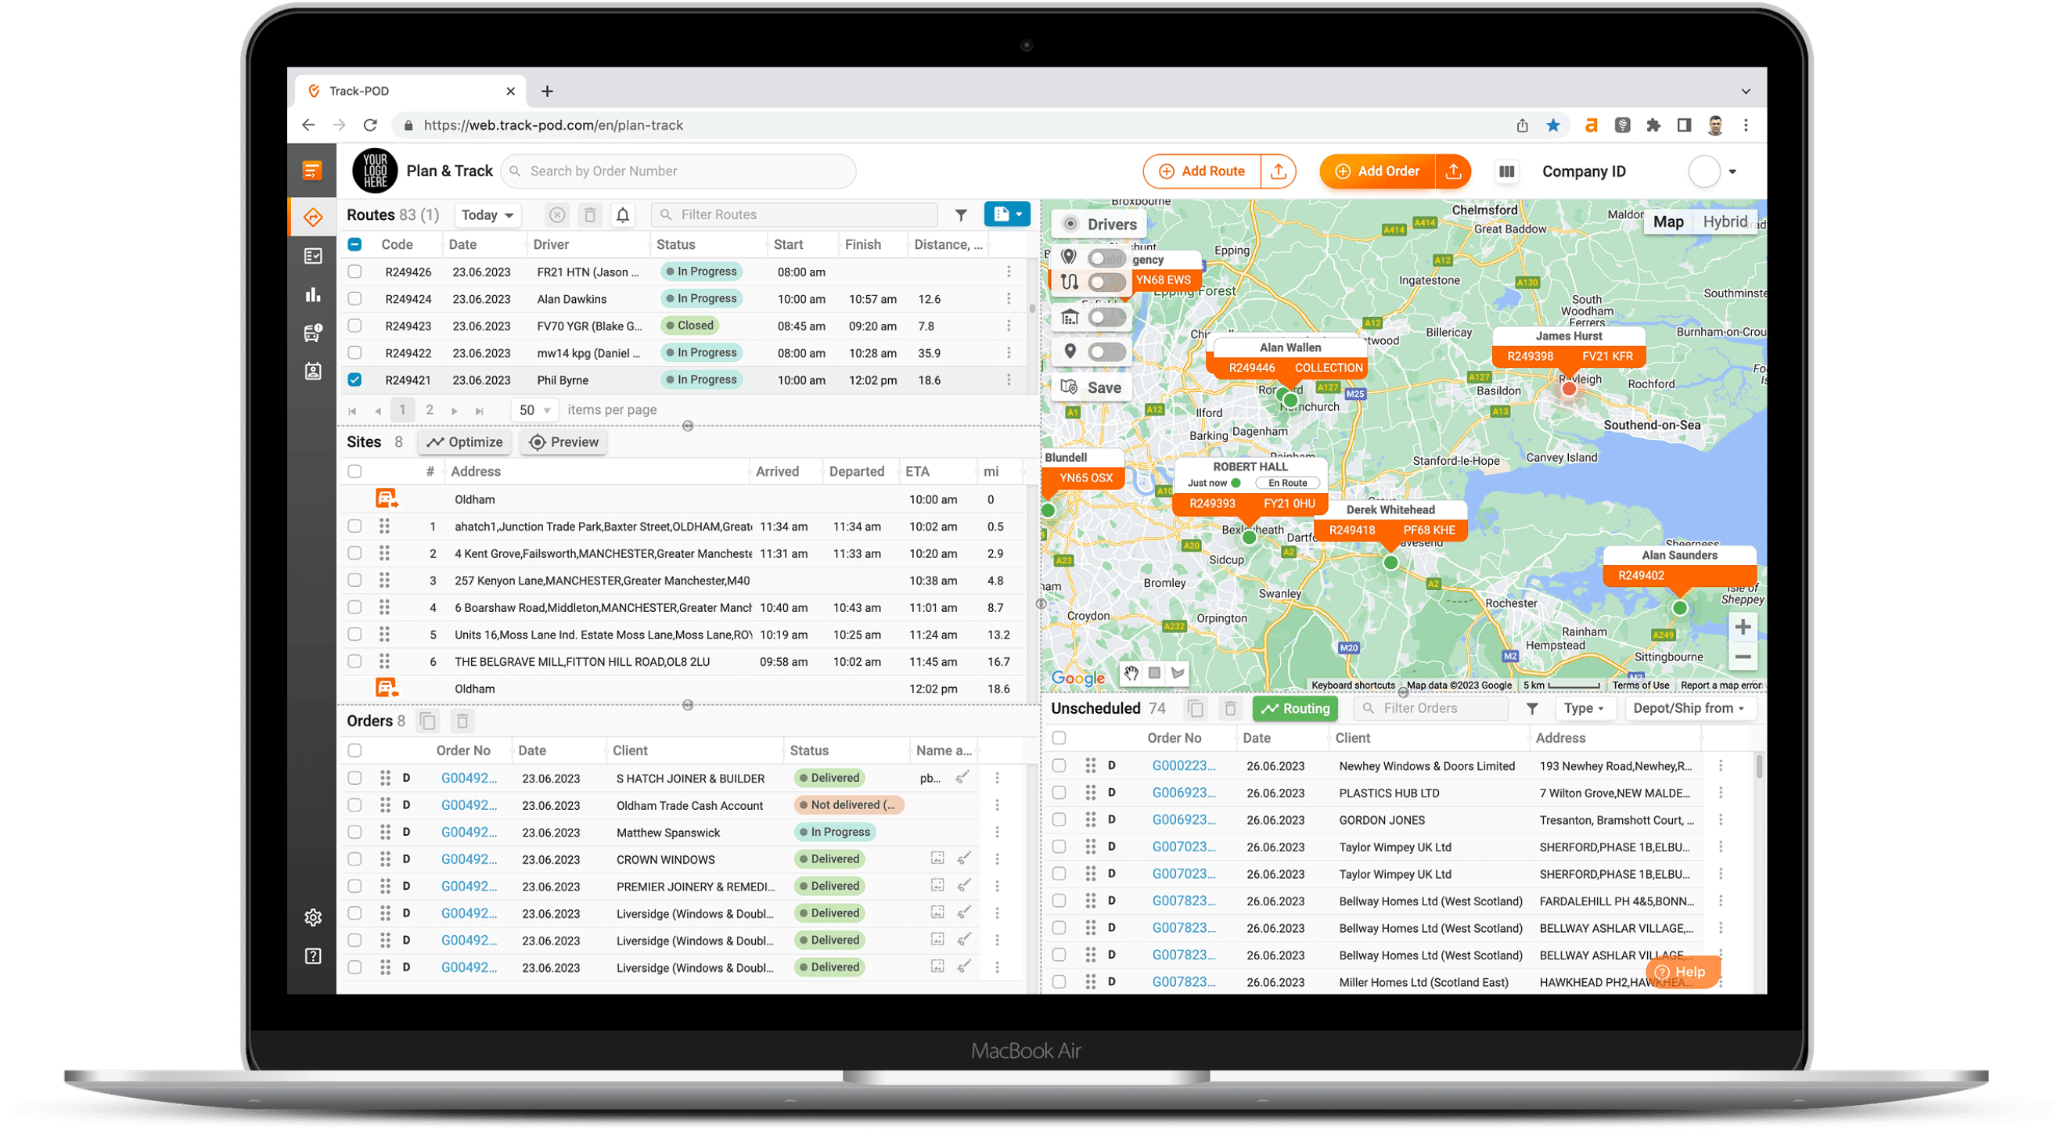Viewport: 2054px width, 1130px height.
Task: Select the Map view tab
Action: [1668, 221]
